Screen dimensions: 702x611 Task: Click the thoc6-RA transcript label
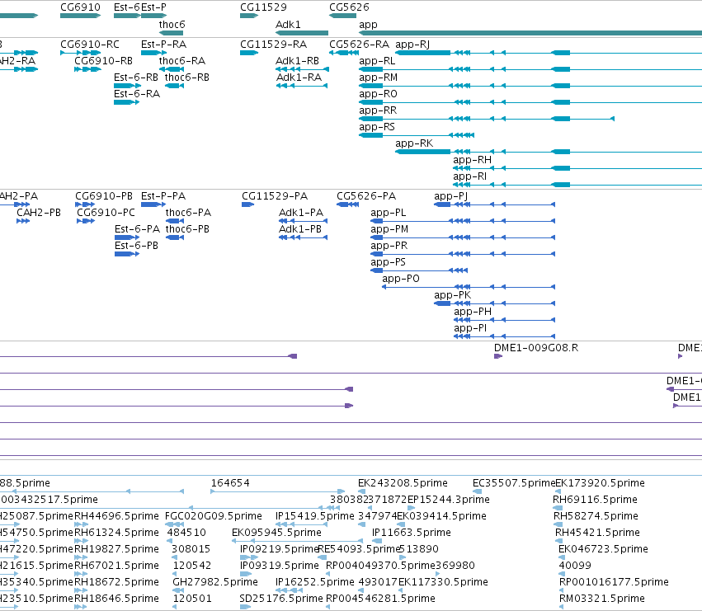pos(182,60)
